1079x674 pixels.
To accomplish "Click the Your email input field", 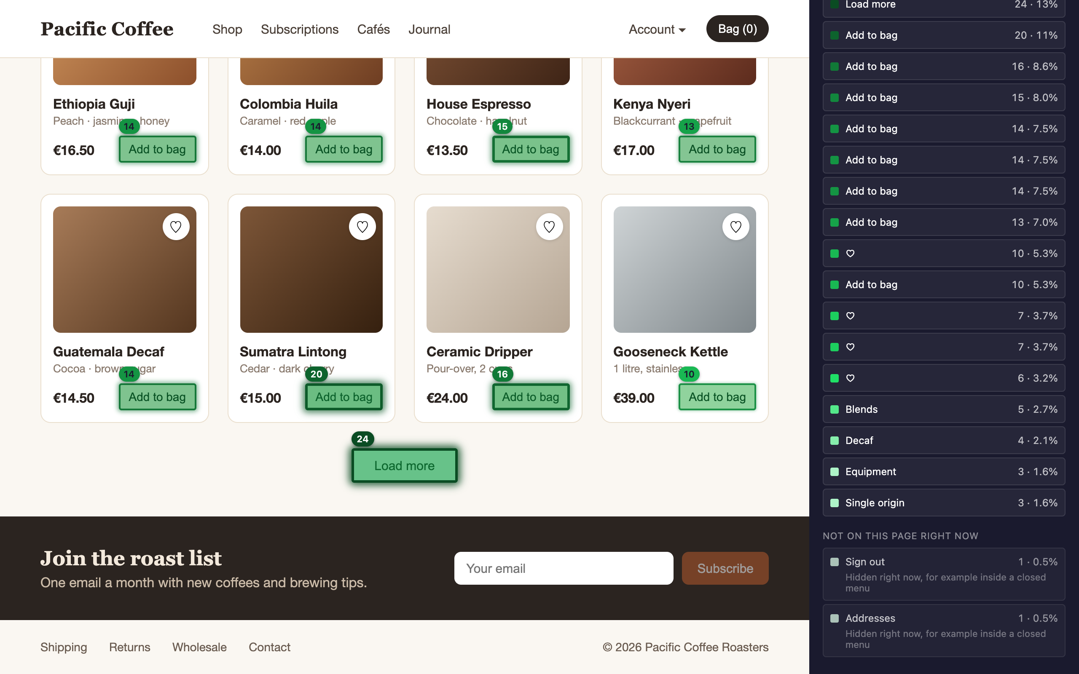I will (x=564, y=568).
